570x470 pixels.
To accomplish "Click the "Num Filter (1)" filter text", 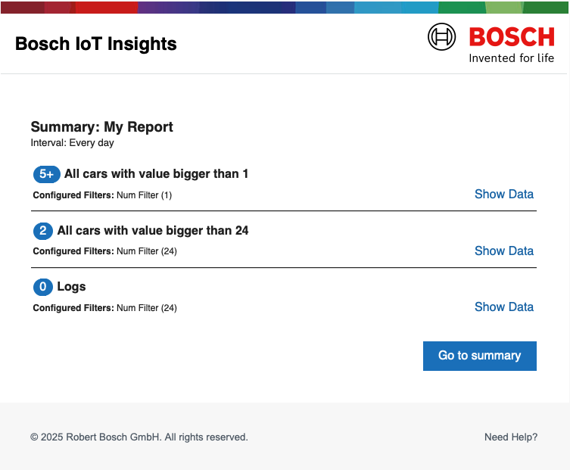I will pos(145,195).
